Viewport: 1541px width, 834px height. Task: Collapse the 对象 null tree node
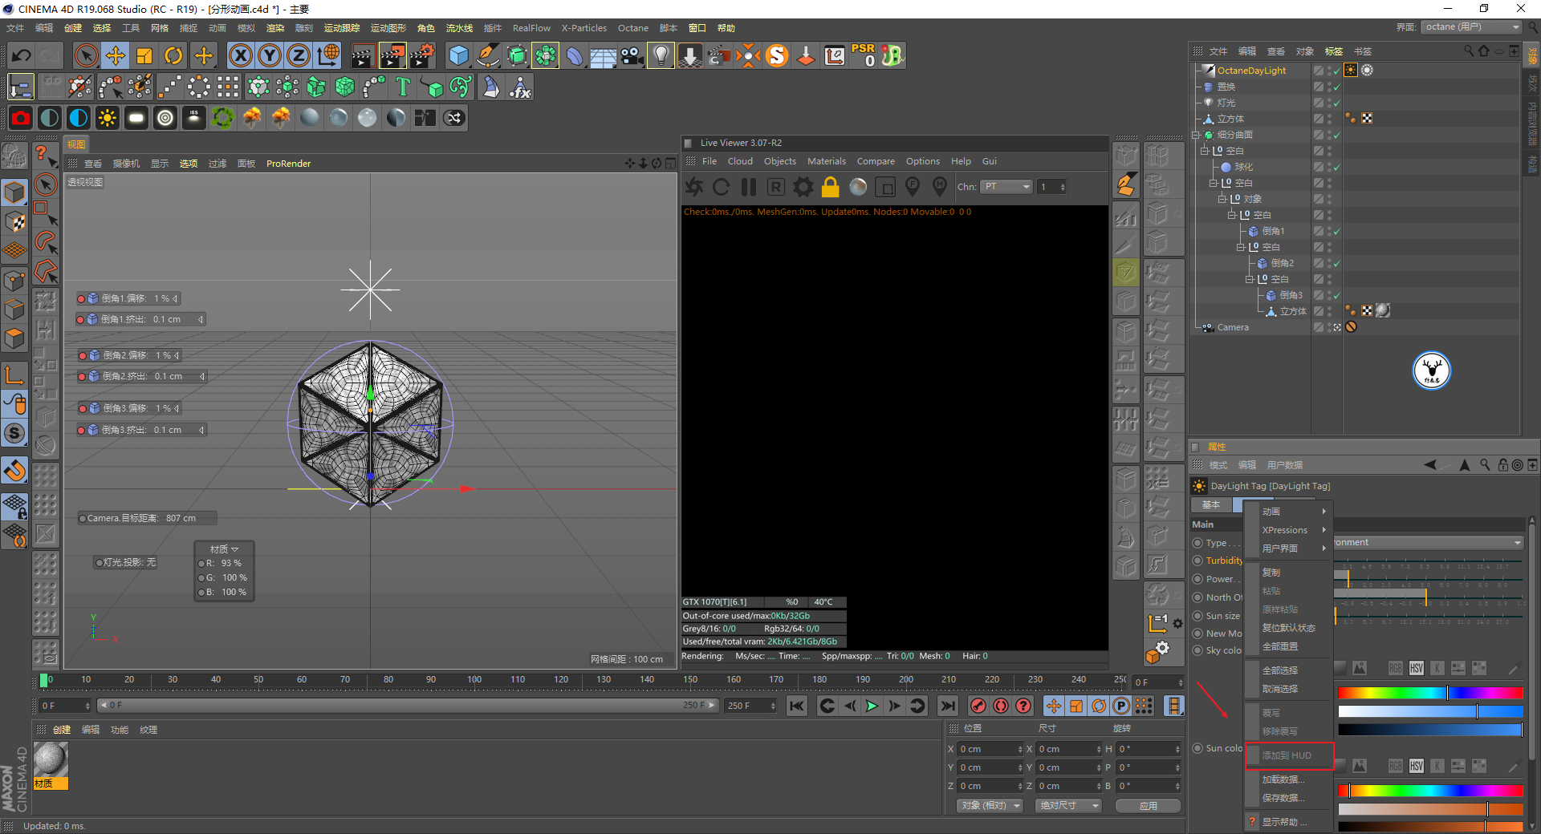point(1222,199)
